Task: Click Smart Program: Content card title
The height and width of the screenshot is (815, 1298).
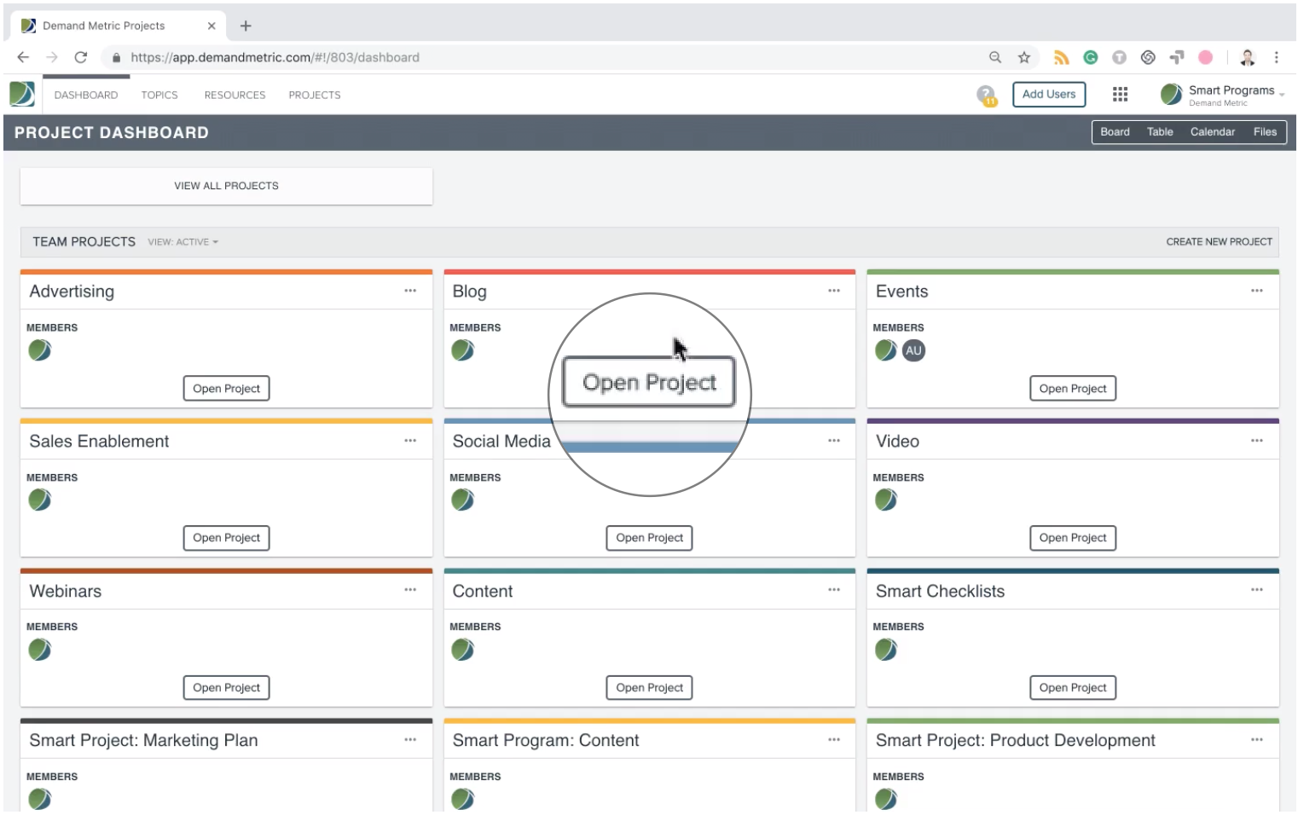Action: (x=546, y=740)
